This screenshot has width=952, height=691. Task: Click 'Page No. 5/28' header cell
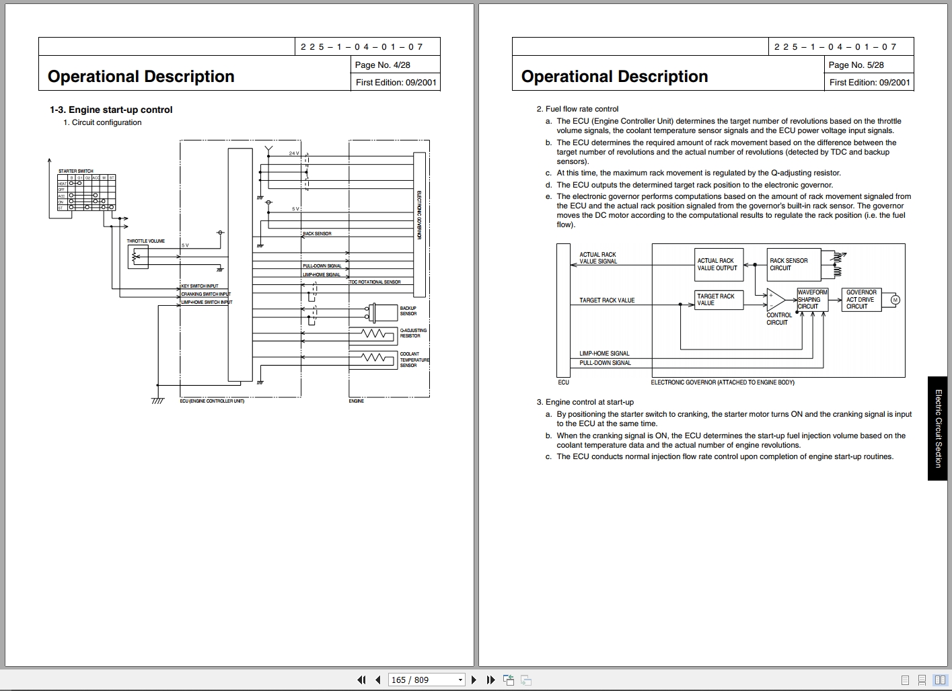tap(856, 65)
